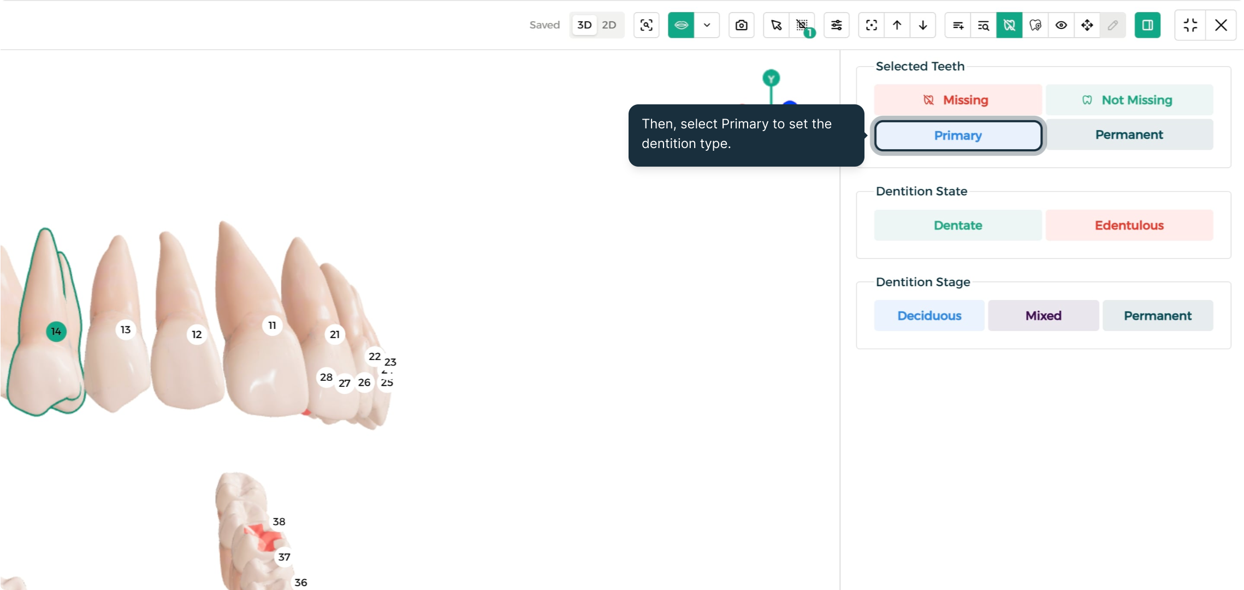Open the dropdown beside the mouth icon
This screenshot has height=590, width=1244.
pos(707,25)
